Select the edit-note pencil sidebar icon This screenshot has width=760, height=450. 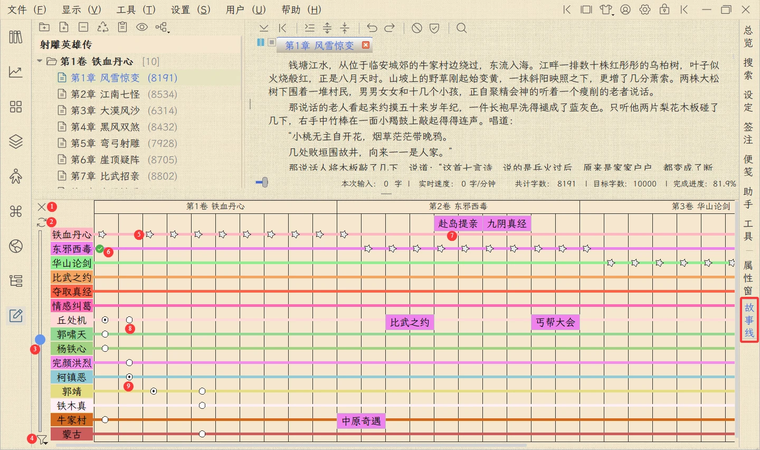pyautogui.click(x=16, y=316)
